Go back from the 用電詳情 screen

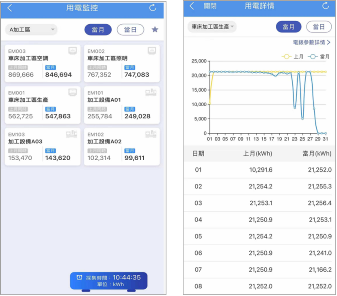pos(192,6)
